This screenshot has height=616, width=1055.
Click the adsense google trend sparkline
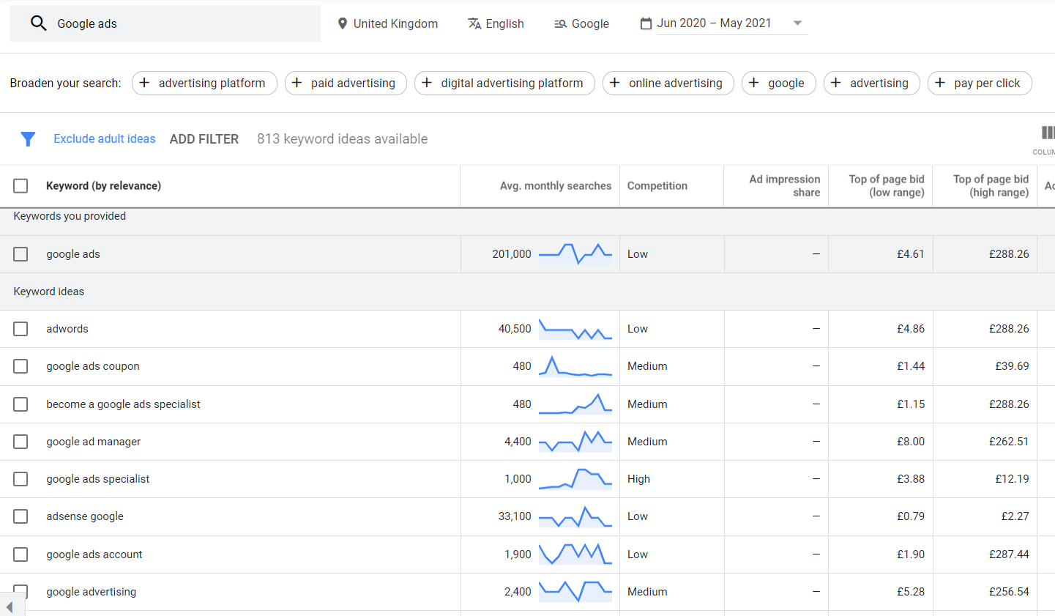pyautogui.click(x=575, y=516)
